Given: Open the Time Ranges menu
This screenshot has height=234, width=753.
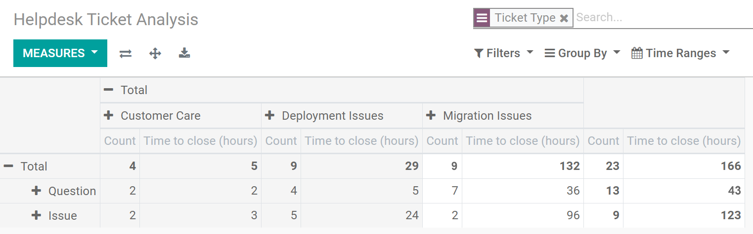Looking at the screenshot, I should 681,53.
